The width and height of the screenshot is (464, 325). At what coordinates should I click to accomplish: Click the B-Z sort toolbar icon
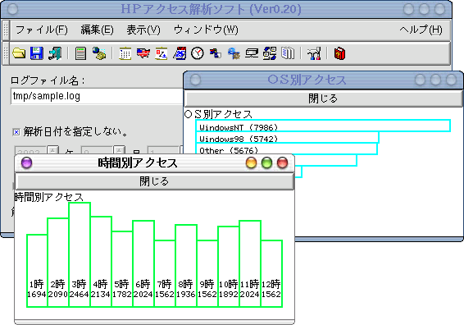click(161, 53)
